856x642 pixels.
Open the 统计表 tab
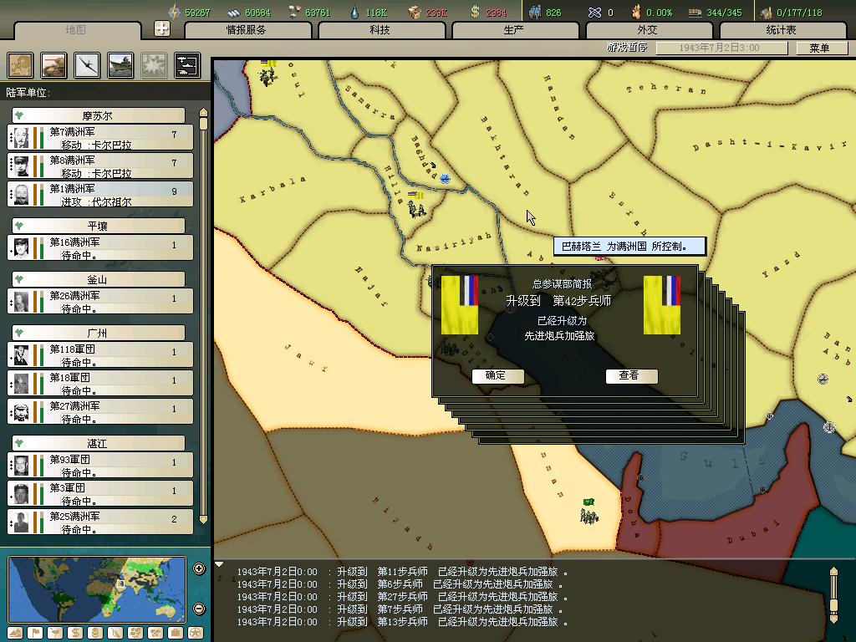(782, 30)
